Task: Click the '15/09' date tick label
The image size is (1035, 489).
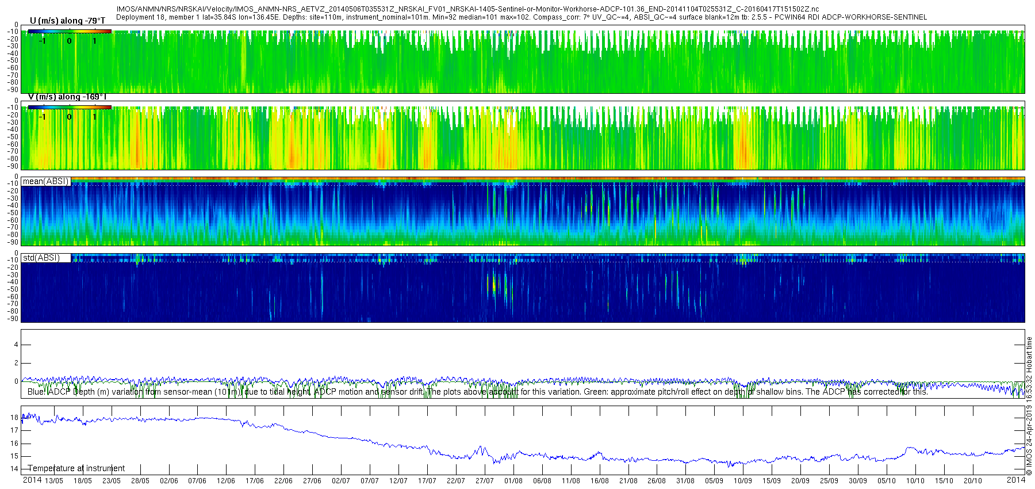Action: coord(772,480)
